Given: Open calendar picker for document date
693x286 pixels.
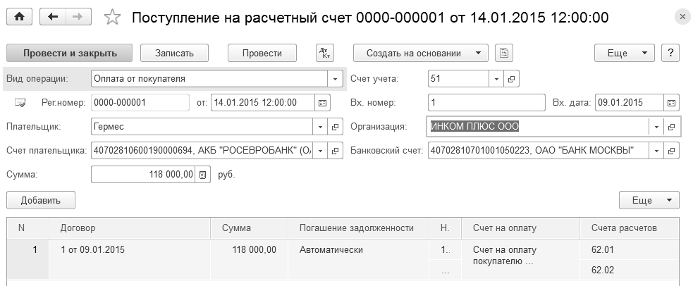Looking at the screenshot, I should 322,103.
